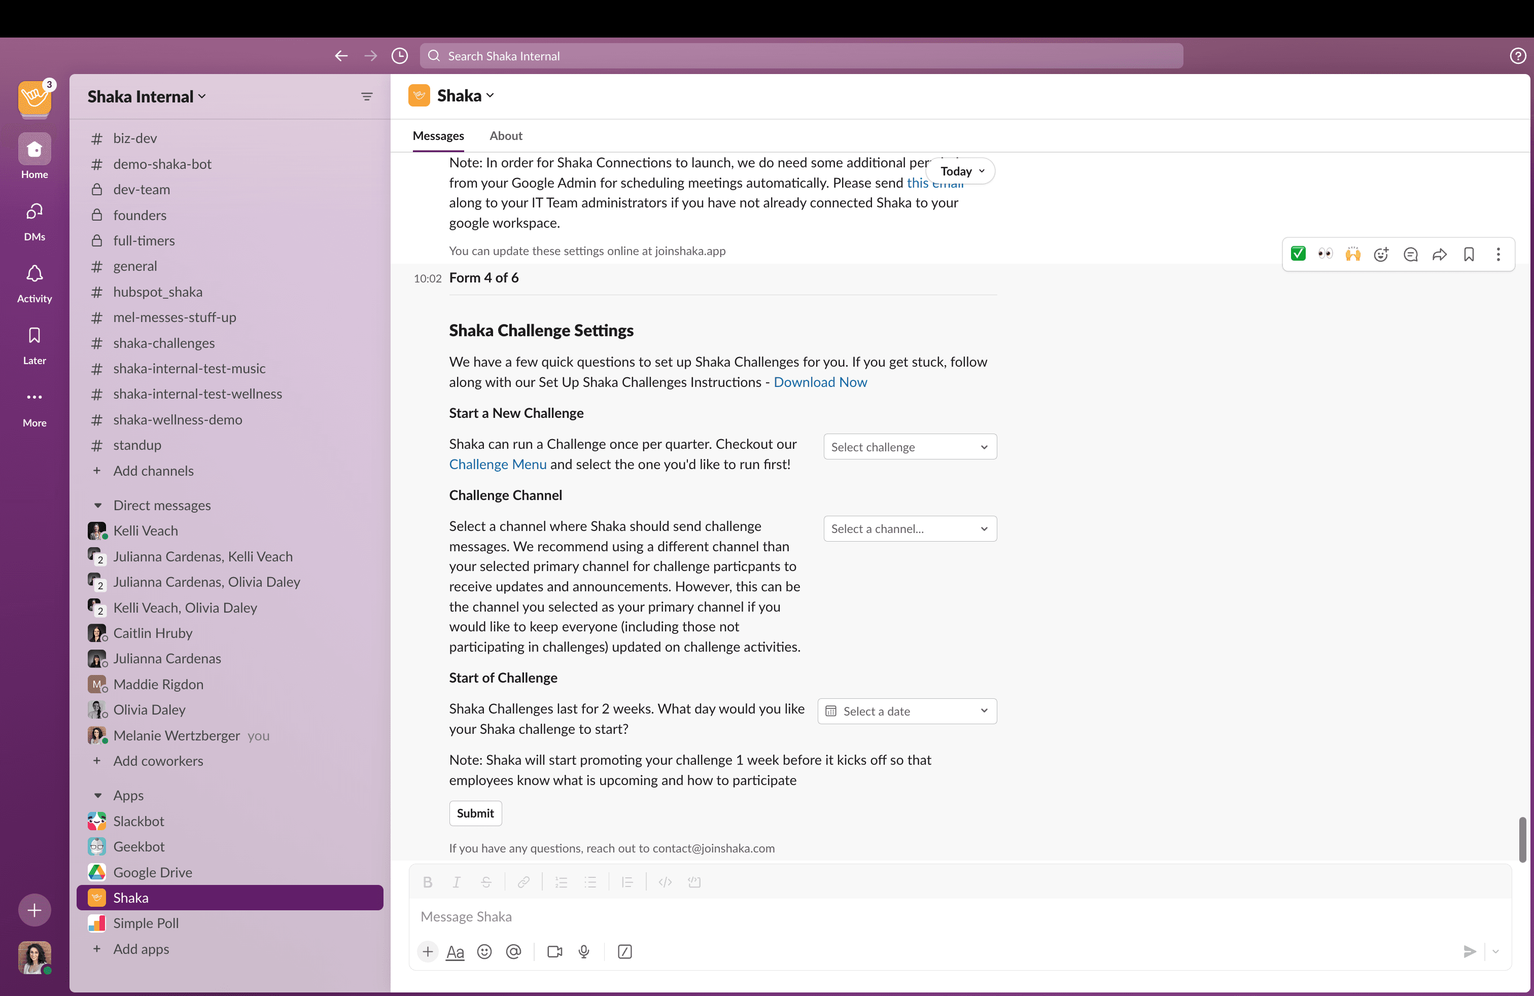Screen dimensions: 1534x996
Task: Switch to the About tab
Action: [505, 134]
